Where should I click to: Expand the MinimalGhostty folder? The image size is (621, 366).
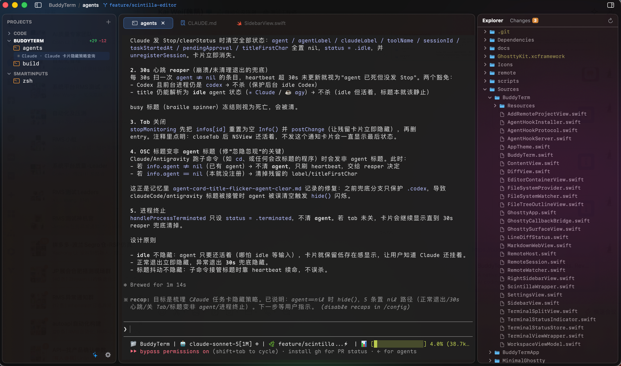490,360
